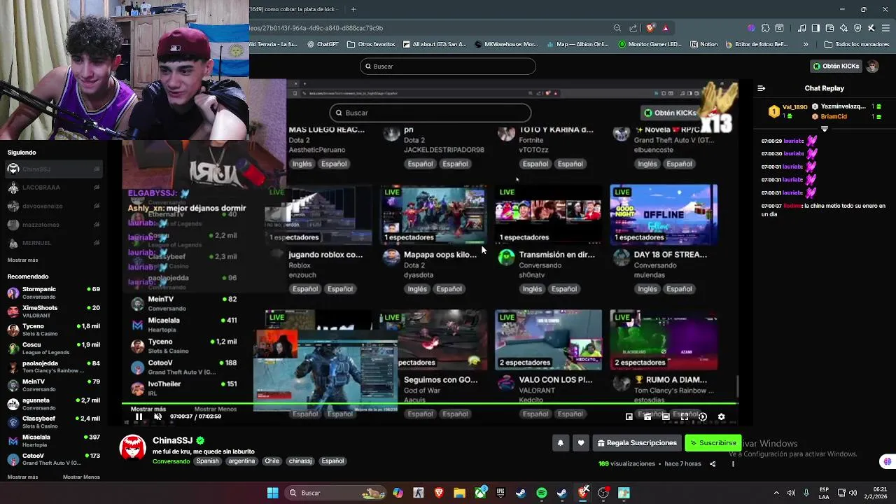Click the taskbar microphone icon
This screenshot has height=504, width=896.
coord(806,493)
